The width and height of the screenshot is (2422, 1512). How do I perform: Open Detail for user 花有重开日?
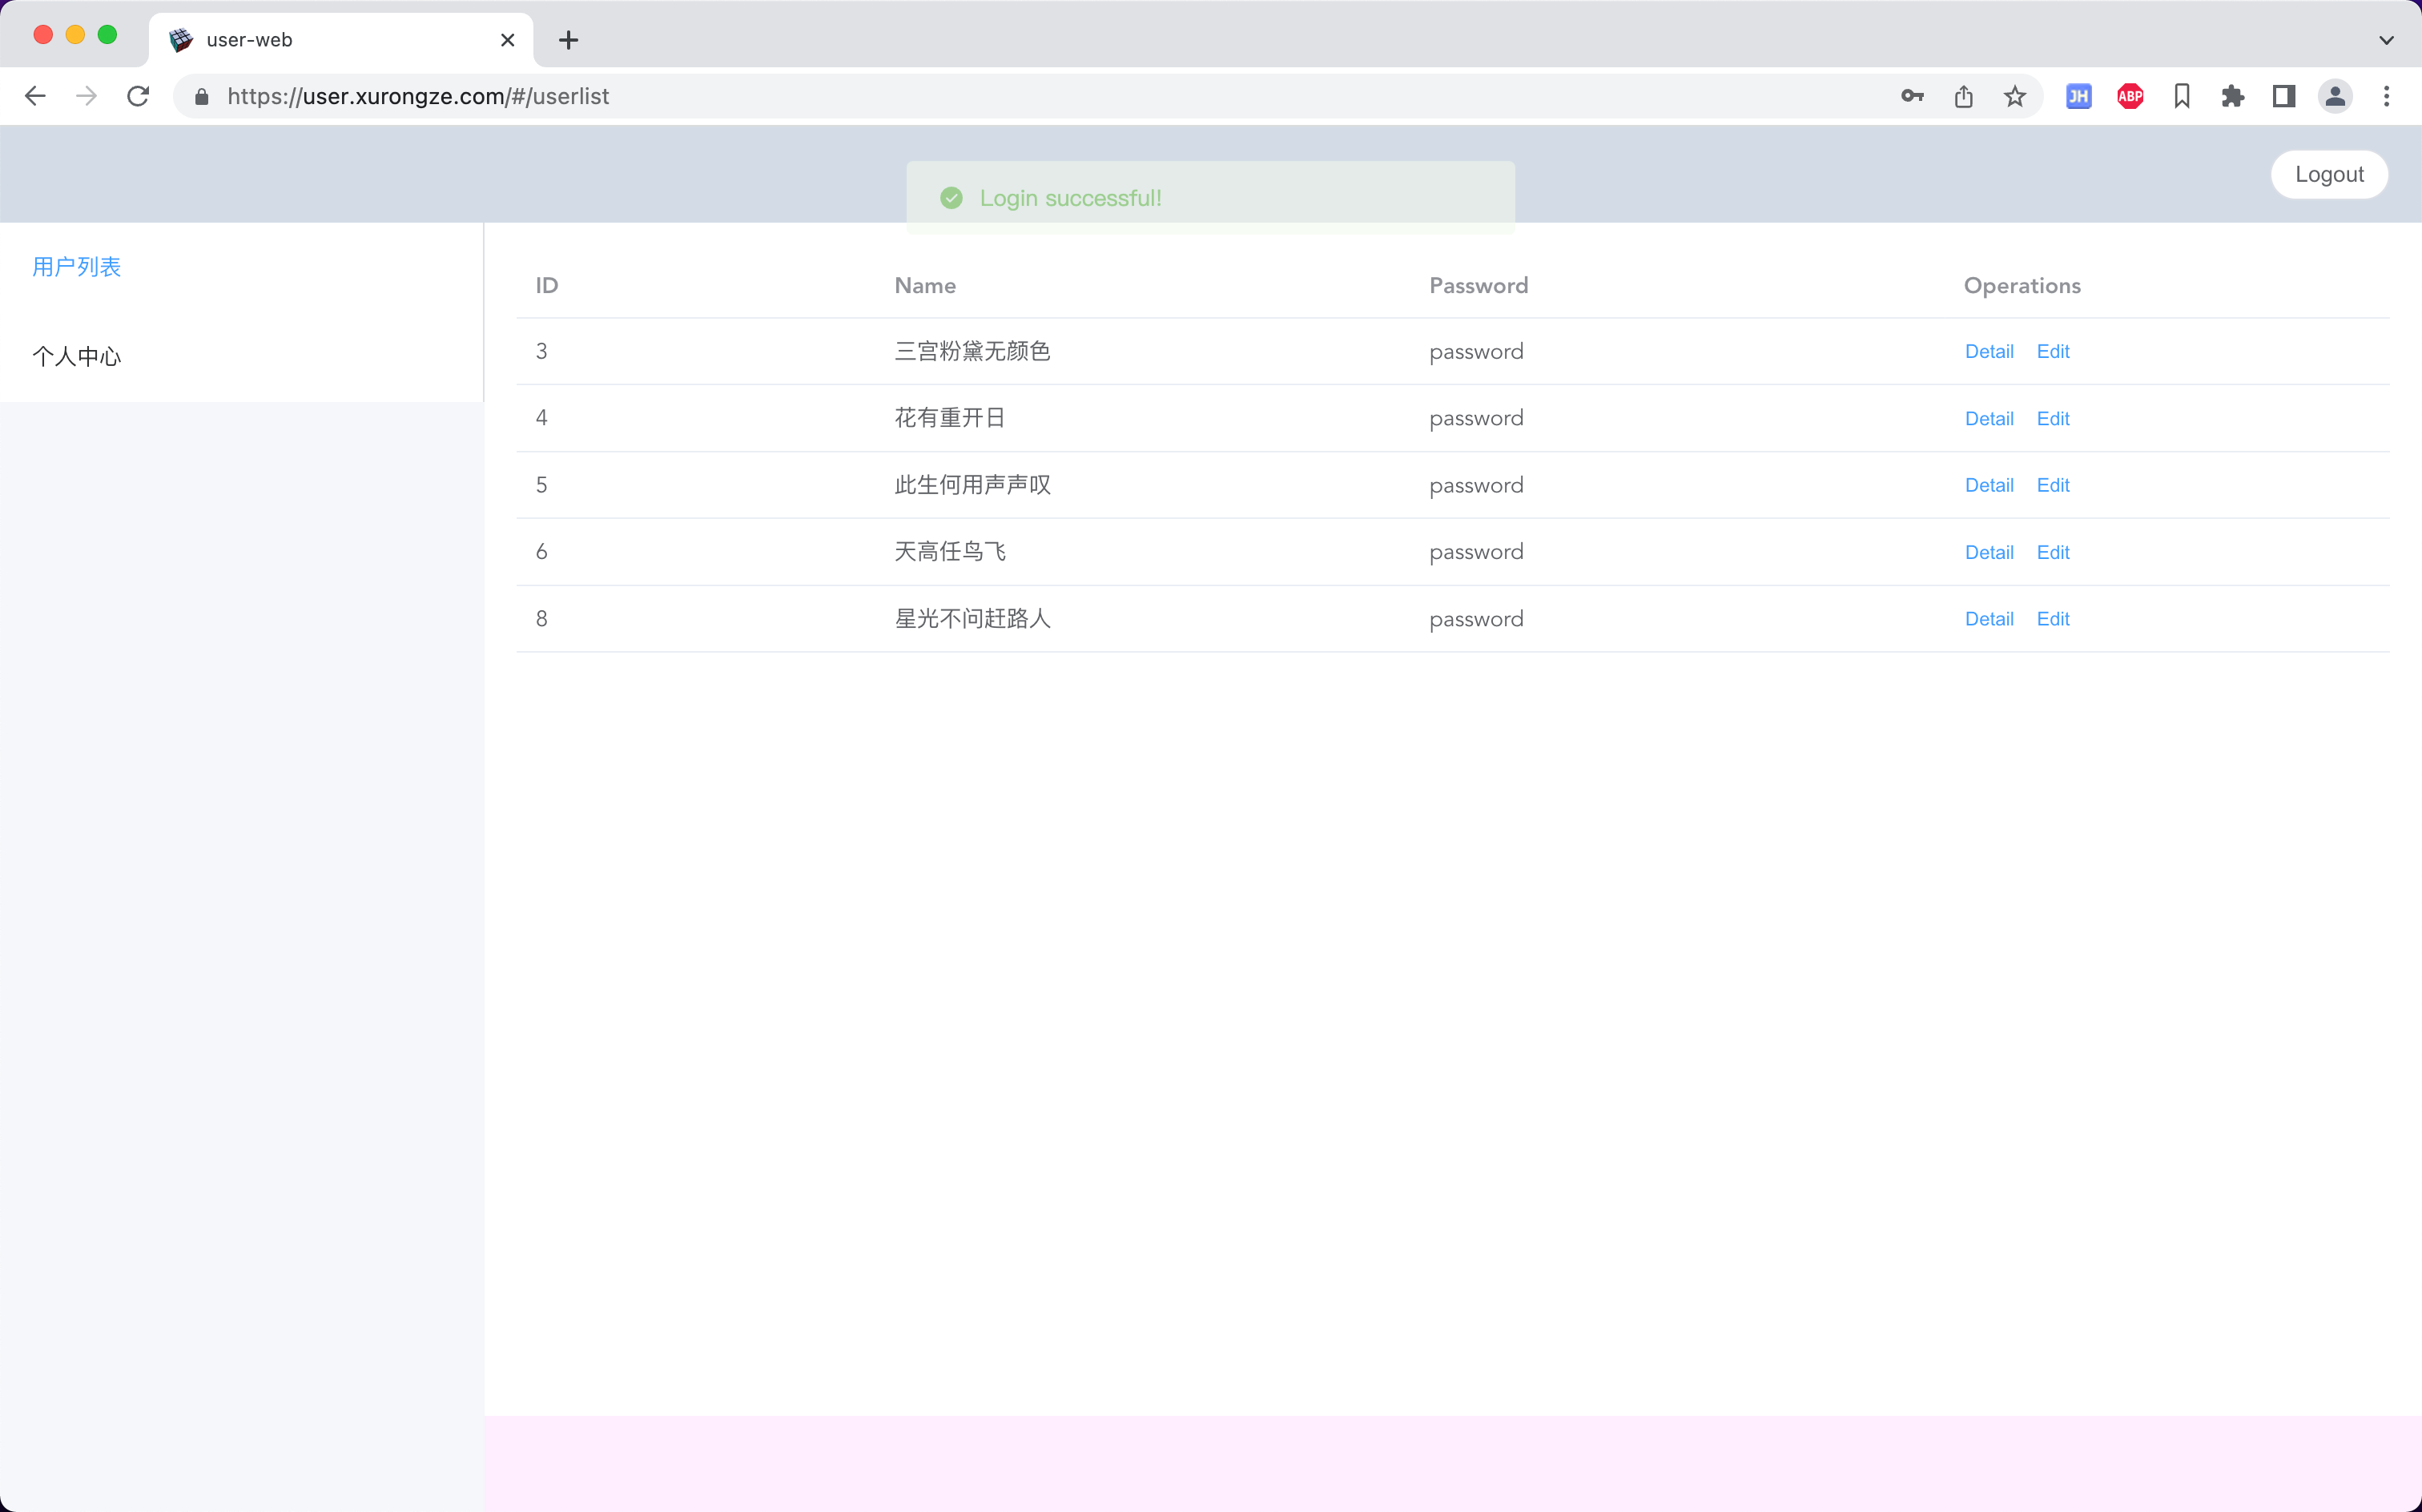click(x=1988, y=418)
